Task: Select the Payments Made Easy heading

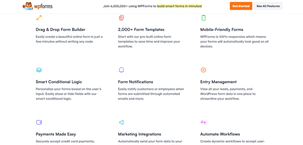Action: pos(56,134)
